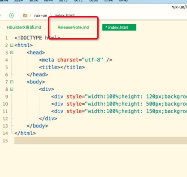Image resolution: width=187 pixels, height=177 pixels.
Task: Click the green run play icon
Action: pyautogui.click(x=12, y=15)
